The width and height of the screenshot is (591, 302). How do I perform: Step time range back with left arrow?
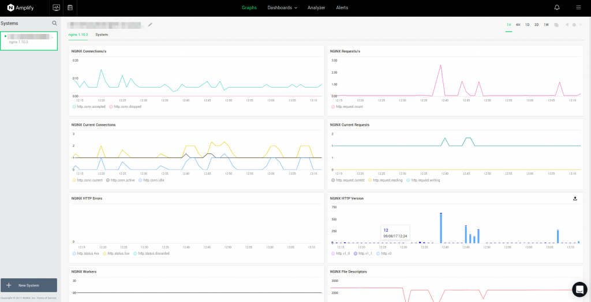(x=567, y=25)
